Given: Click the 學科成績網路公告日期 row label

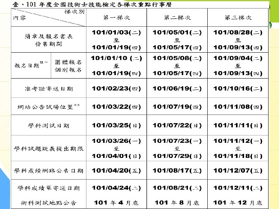Looking at the screenshot, I should 48,171.
